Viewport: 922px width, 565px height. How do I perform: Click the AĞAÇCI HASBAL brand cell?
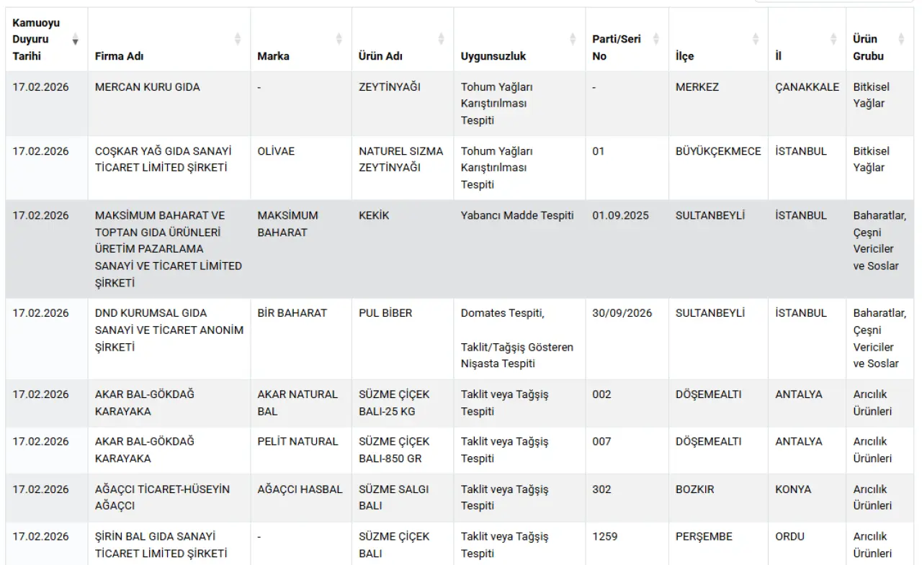pyautogui.click(x=300, y=489)
